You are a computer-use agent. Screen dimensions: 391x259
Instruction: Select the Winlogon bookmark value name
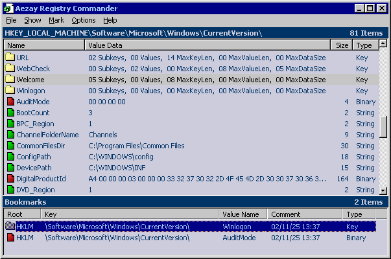click(237, 227)
